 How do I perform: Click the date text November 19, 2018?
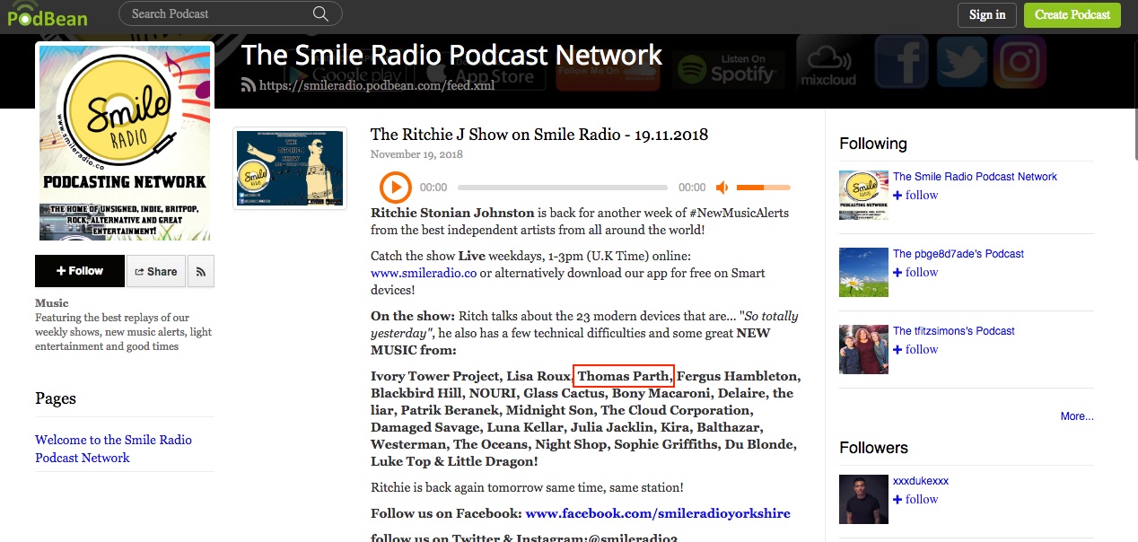pyautogui.click(x=416, y=154)
